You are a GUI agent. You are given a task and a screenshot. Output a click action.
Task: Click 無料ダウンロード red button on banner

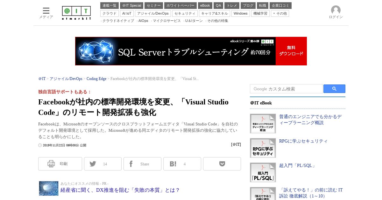[x=291, y=51]
